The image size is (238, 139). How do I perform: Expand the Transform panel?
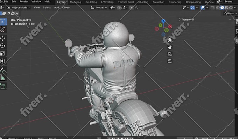[187, 19]
